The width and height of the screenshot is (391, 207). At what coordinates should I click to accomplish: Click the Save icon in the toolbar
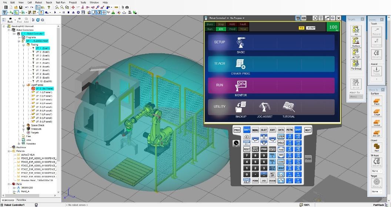click(21, 7)
